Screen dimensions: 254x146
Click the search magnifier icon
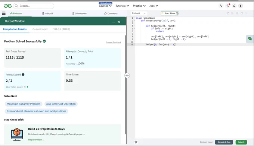(16, 6)
